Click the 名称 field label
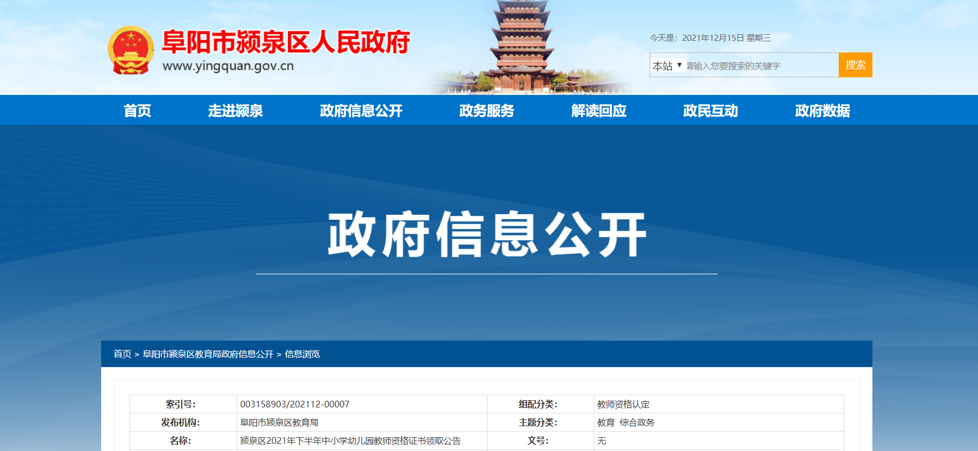Screen dimensions: 978x451 click(181, 441)
